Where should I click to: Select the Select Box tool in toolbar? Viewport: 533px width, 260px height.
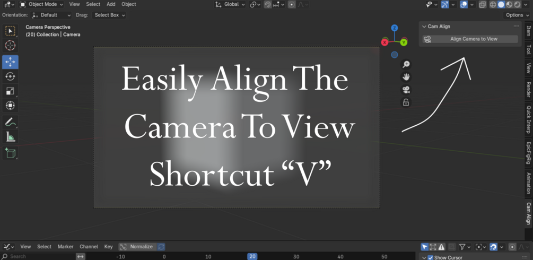[x=10, y=31]
